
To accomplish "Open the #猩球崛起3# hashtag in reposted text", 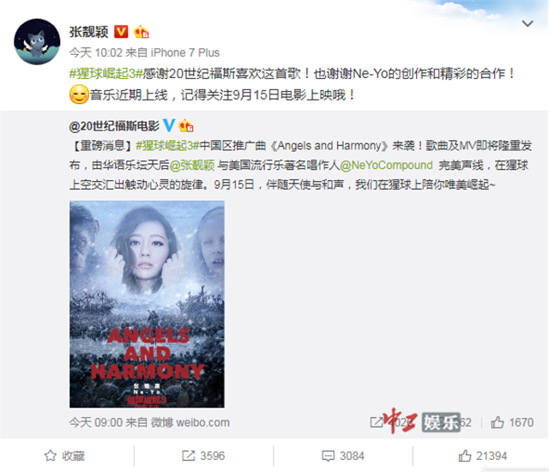I will 167,145.
